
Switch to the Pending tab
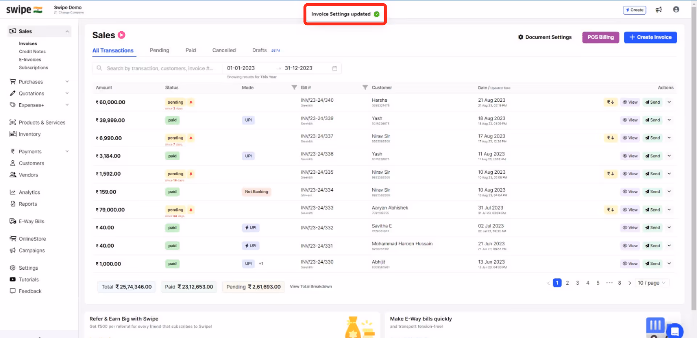(159, 50)
